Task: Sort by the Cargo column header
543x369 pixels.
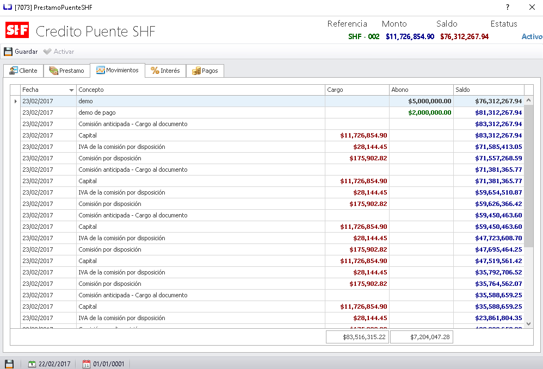Action: (357, 90)
